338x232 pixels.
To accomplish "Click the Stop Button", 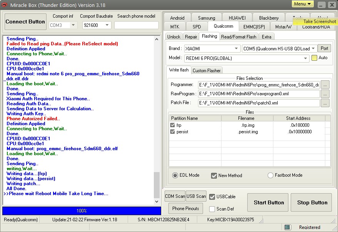I will point(311,202).
